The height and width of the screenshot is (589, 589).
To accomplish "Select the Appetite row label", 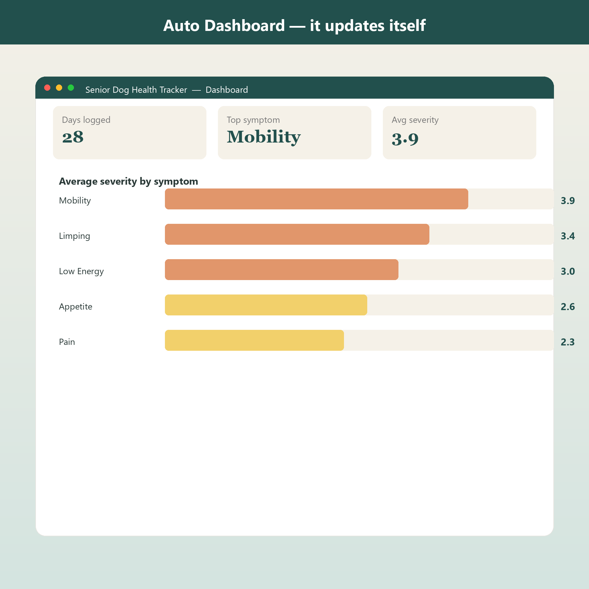I will coord(76,307).
